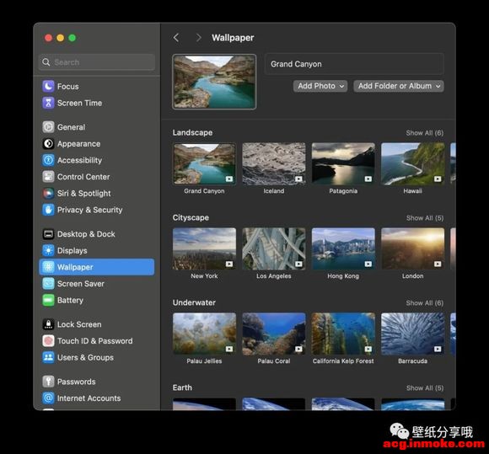Open the Internet Accounts label in sidebar

coord(89,398)
